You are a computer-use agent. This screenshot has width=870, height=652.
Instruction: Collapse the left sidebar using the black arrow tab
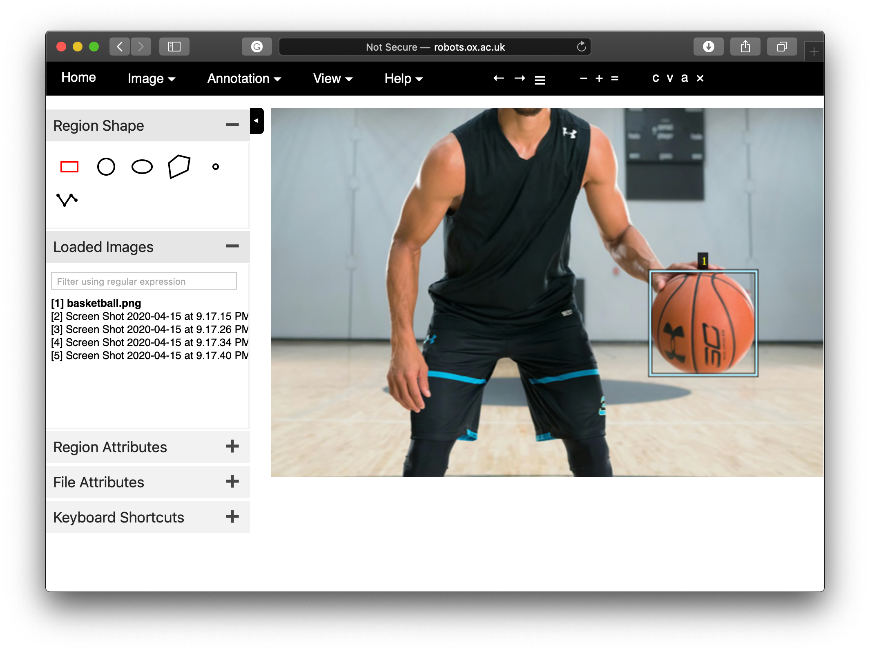(257, 121)
